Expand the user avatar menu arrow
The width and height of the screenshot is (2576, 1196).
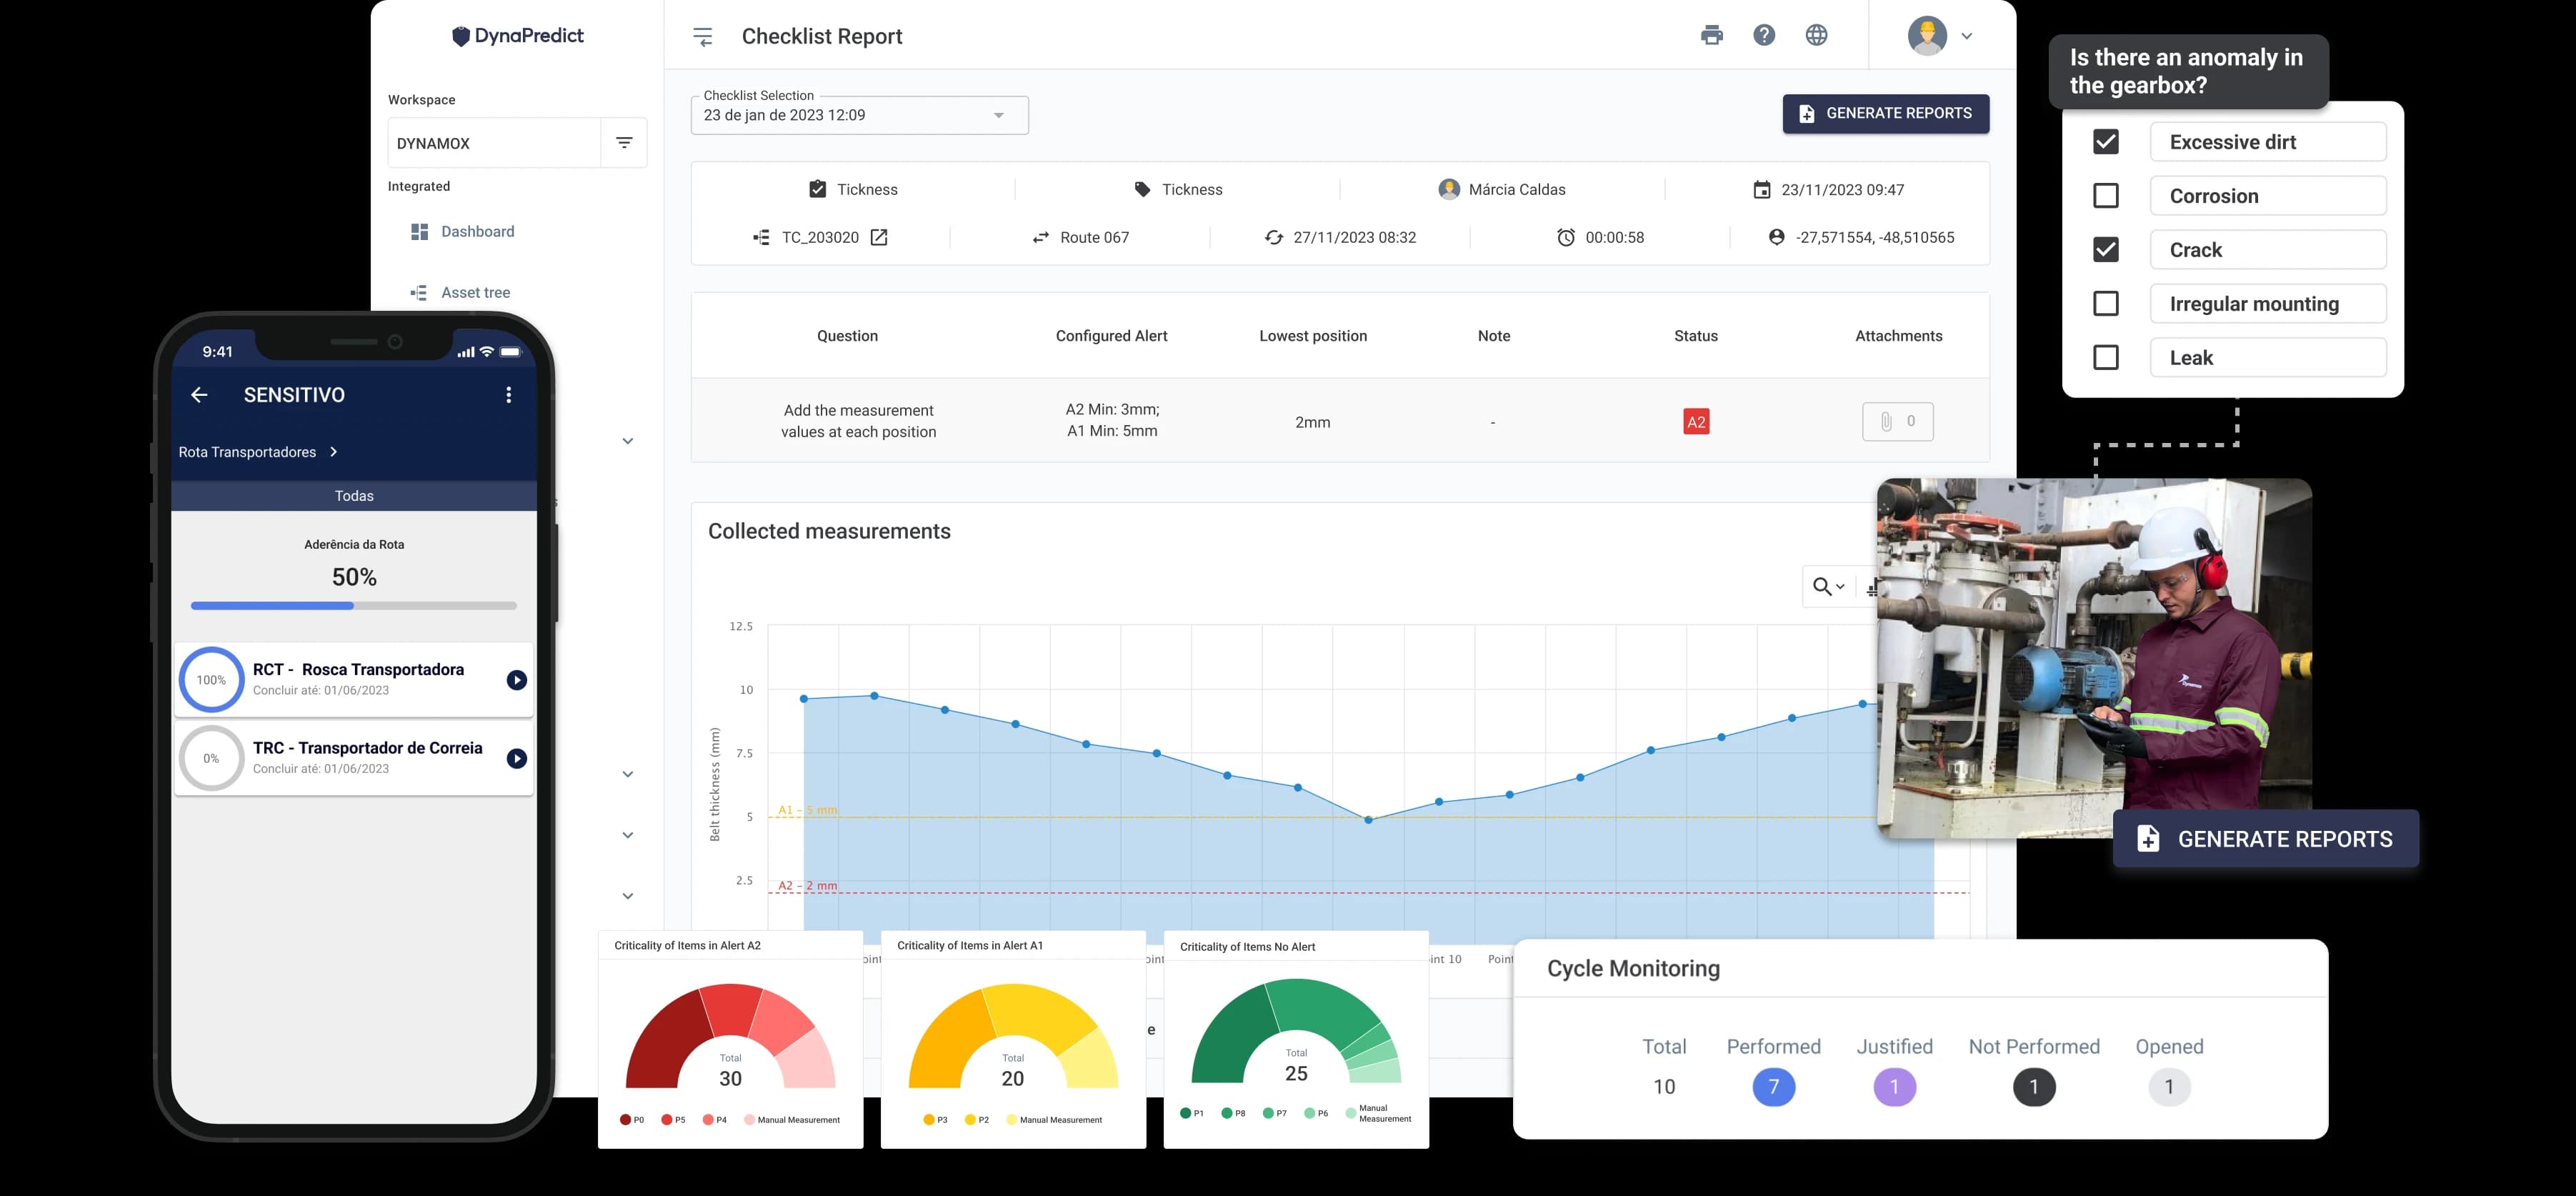pos(1966,36)
